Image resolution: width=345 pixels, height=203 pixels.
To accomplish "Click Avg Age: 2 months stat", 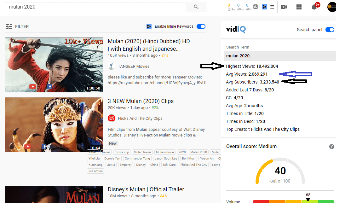I will tap(244, 106).
